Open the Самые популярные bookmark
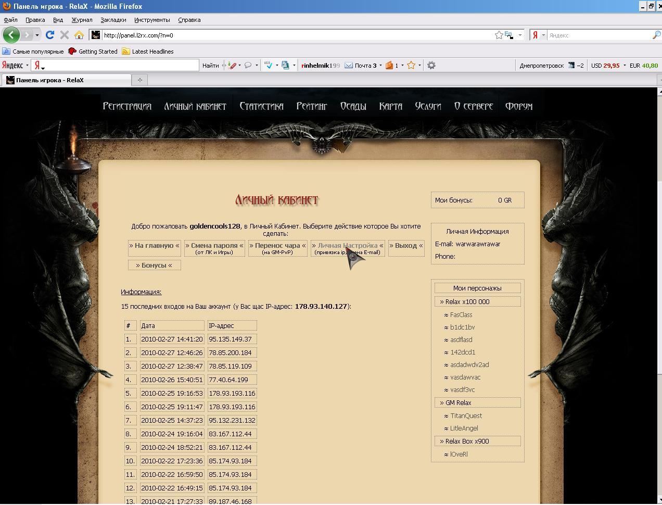The height and width of the screenshot is (505, 662). 33,51
